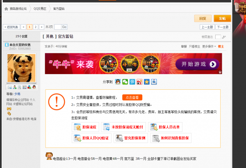Click the orange 点击查看 button
This screenshot has height=168, width=246.
coord(132,98)
